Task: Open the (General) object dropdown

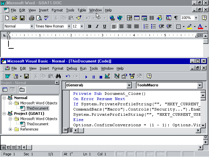Action: (x=129, y=85)
